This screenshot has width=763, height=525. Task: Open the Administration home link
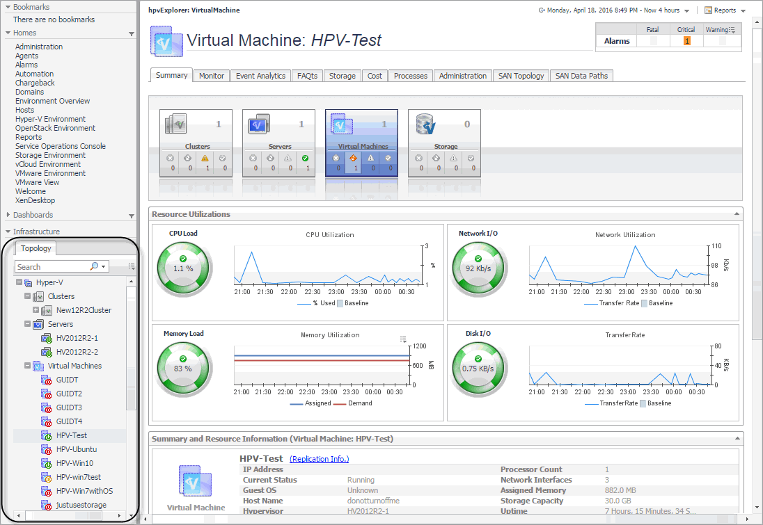(x=39, y=47)
